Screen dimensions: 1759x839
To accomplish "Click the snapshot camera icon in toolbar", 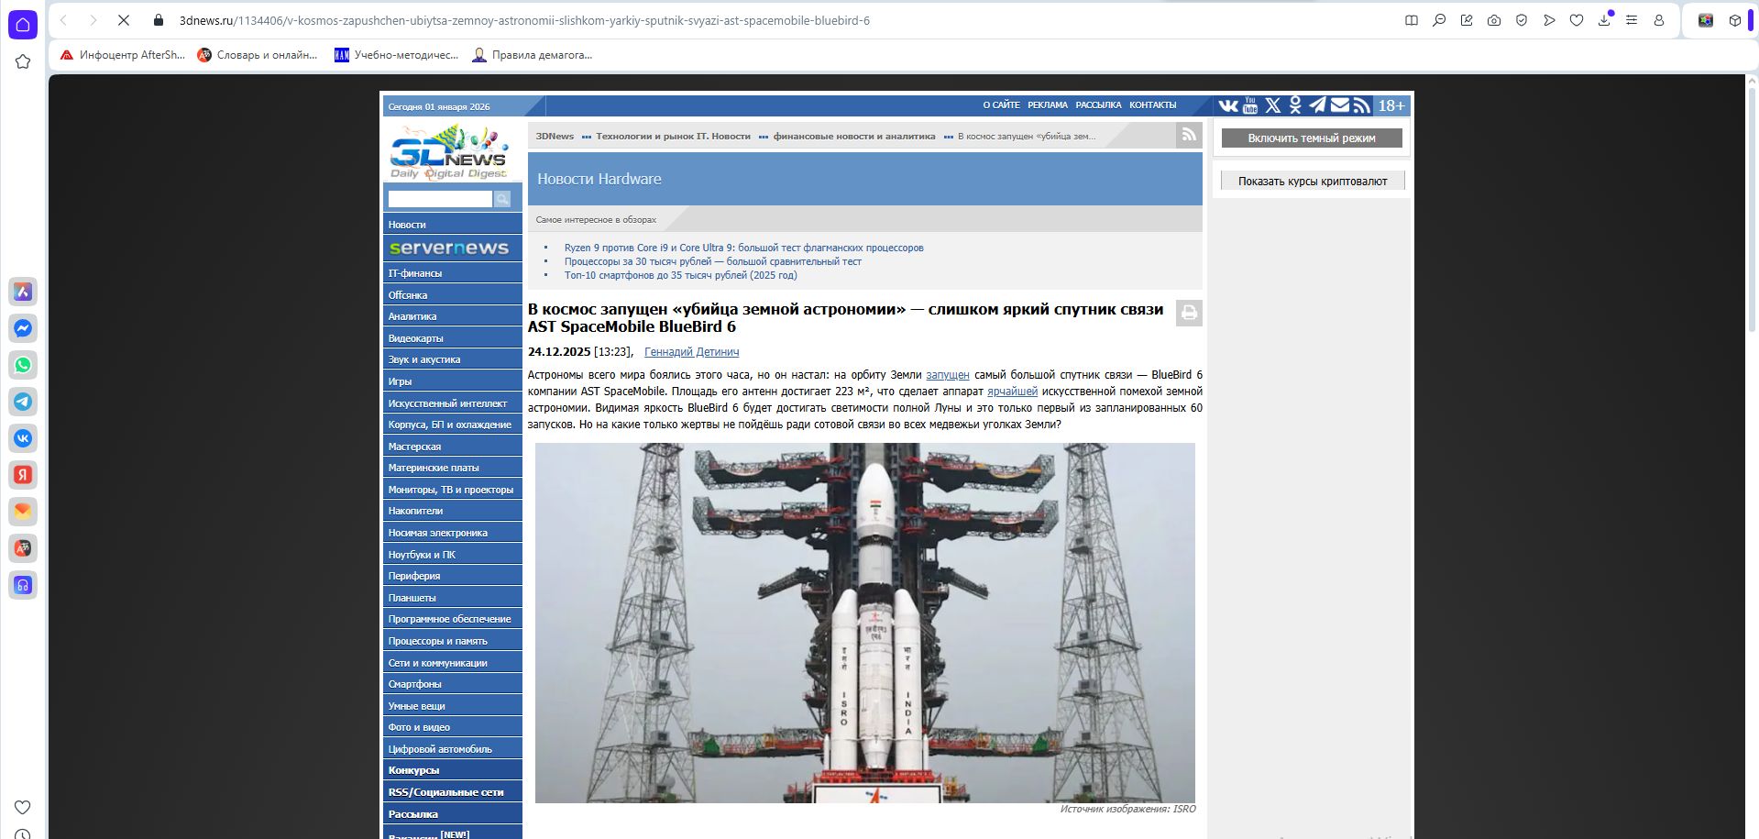I will click(x=1494, y=20).
